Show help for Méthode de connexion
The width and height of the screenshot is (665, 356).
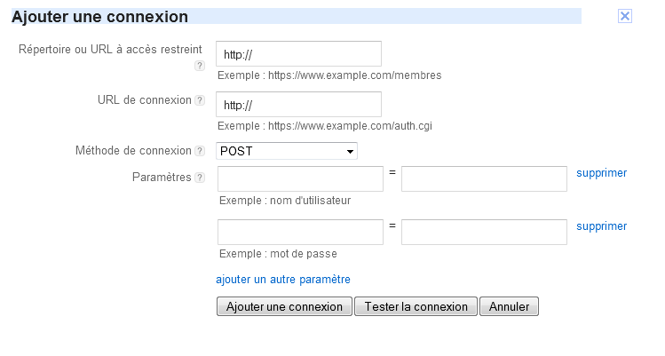[200, 151]
